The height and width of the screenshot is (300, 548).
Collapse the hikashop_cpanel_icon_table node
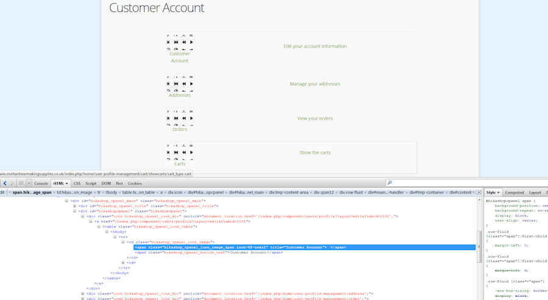click(99, 226)
